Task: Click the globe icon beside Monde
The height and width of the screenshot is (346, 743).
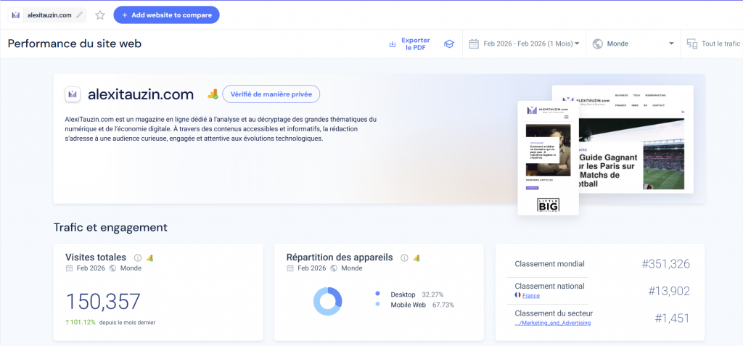Action: (x=598, y=44)
